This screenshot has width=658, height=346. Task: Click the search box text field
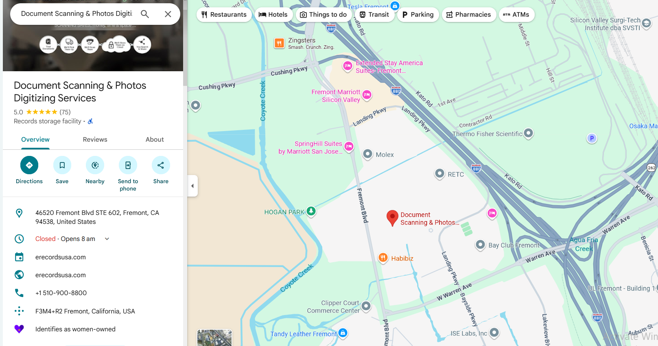pyautogui.click(x=77, y=14)
